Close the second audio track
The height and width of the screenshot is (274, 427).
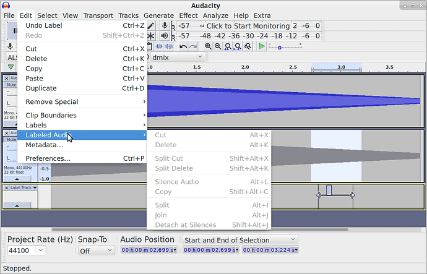[7, 133]
